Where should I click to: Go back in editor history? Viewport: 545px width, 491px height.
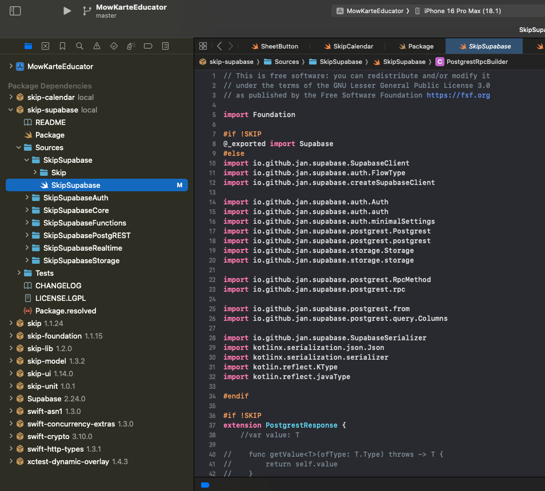(219, 46)
